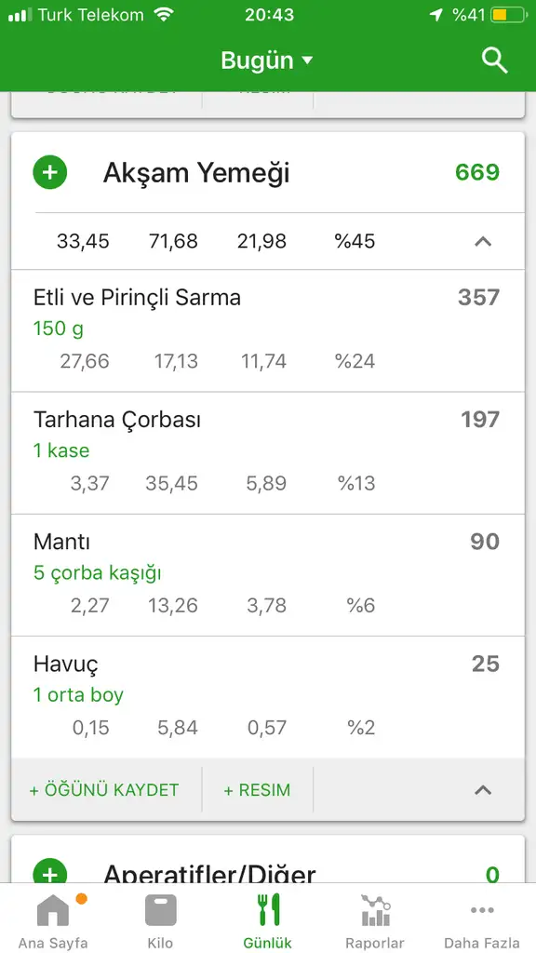
Task: Edit the 5 çorba kaşığı portion
Action: [x=97, y=573]
